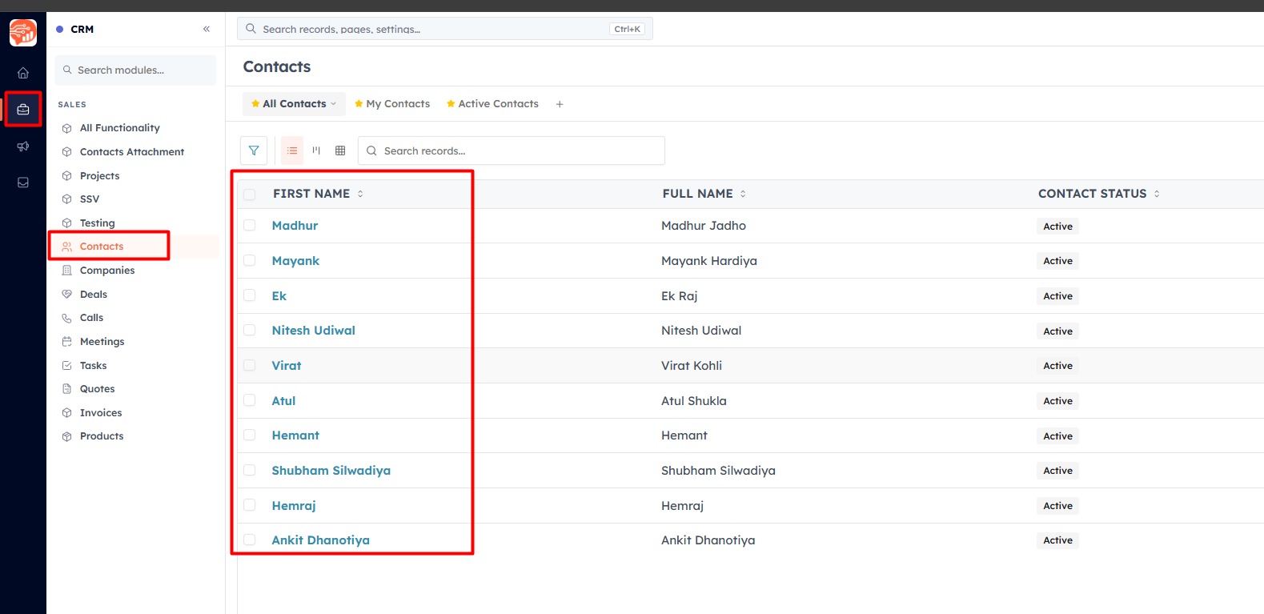Click the Atul Shukla full name cell
This screenshot has height=614, width=1264.
[694, 401]
